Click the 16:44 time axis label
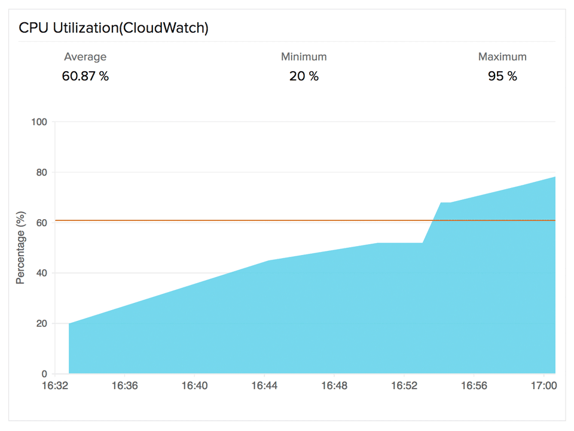The image size is (574, 431). point(264,387)
